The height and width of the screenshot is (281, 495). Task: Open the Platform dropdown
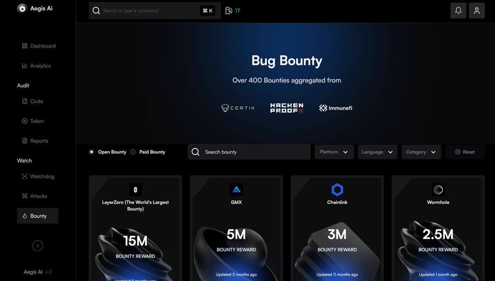click(x=334, y=152)
